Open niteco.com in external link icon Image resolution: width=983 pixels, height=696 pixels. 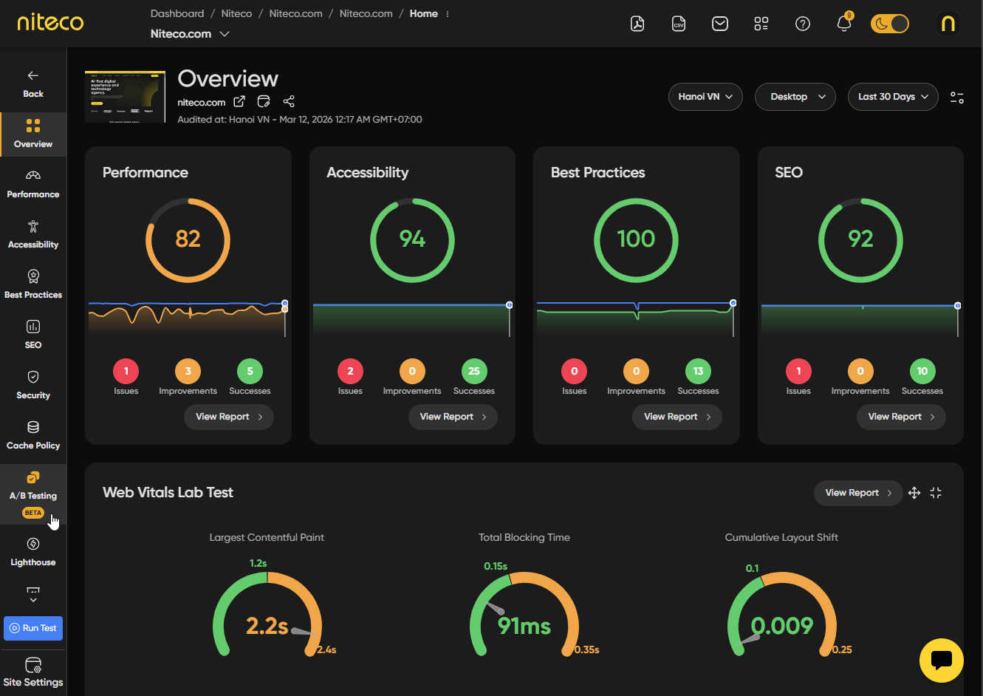(x=239, y=101)
